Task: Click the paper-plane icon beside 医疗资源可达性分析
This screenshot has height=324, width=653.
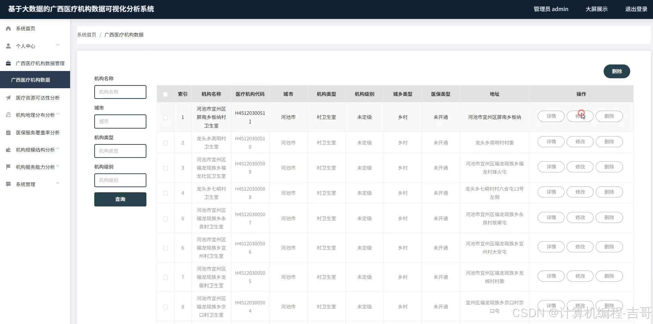Action: 8,98
